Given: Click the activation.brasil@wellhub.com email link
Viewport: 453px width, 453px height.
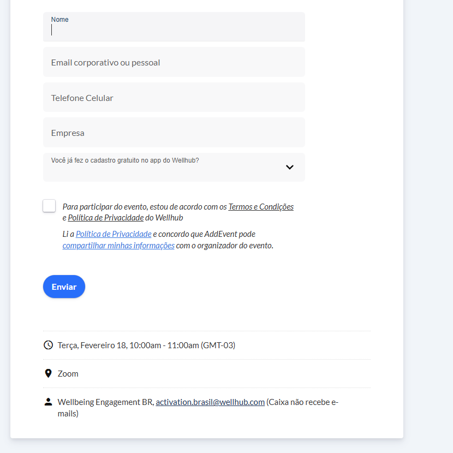Looking at the screenshot, I should coord(210,402).
